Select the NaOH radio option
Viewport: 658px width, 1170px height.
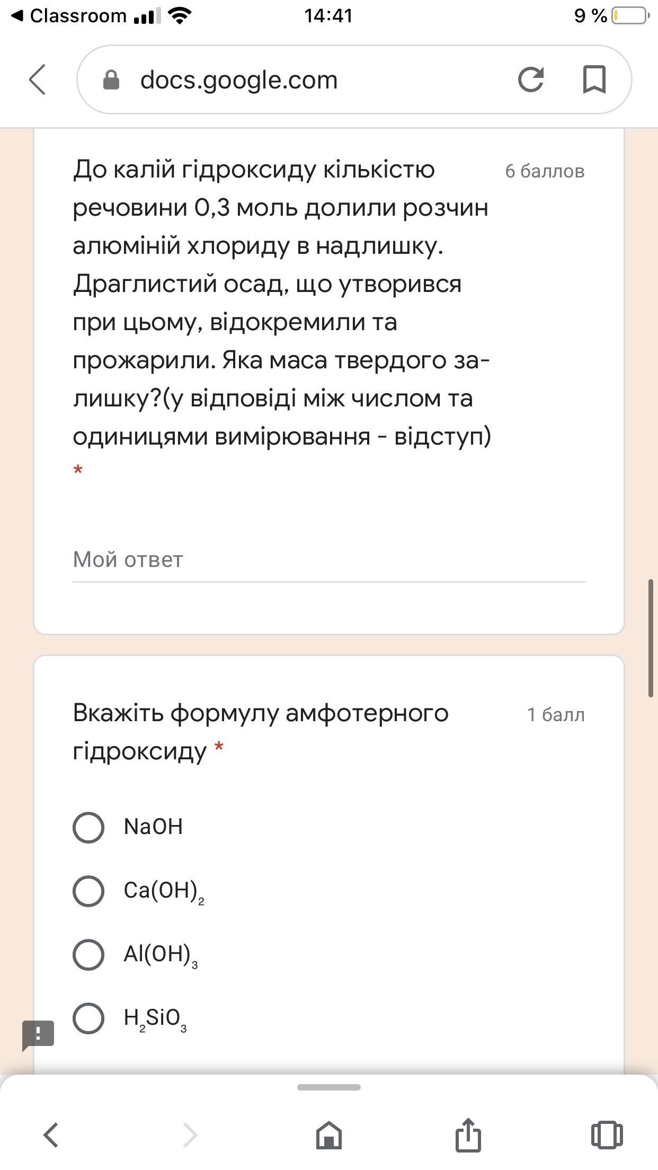click(x=88, y=827)
